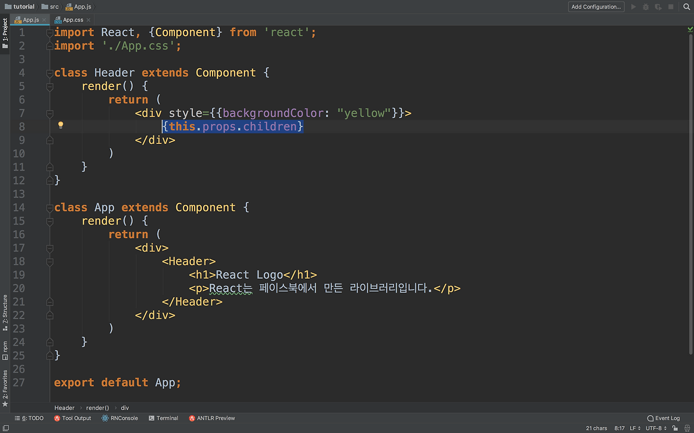Open the ANTLR Preview tool window
The image size is (694, 433).
click(212, 418)
